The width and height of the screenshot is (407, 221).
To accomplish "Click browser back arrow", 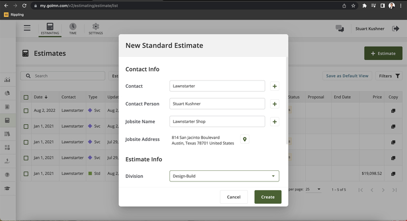I will (x=6, y=6).
